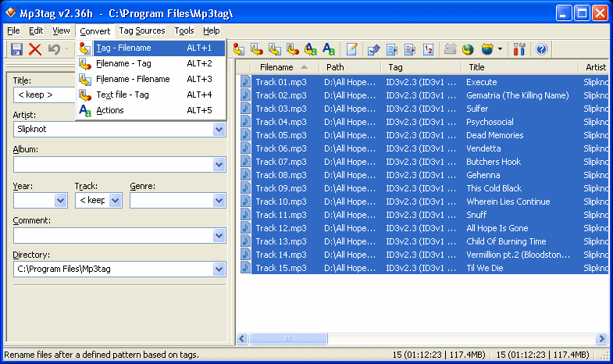Choose Tag - Filename from Convert menu
This screenshot has height=364, width=613.
151,48
